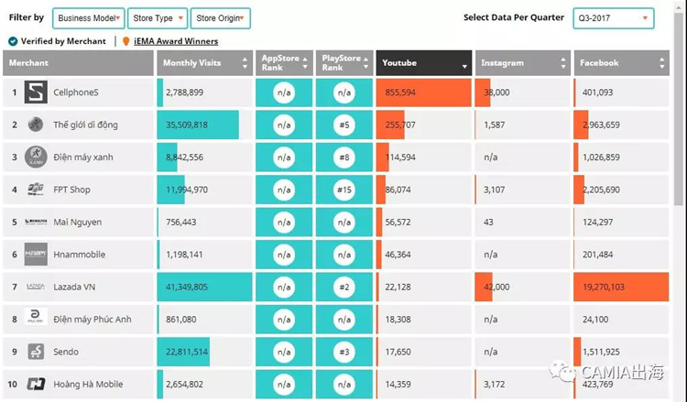
Task: Click the Thế giới di động logo
Action: tap(36, 125)
